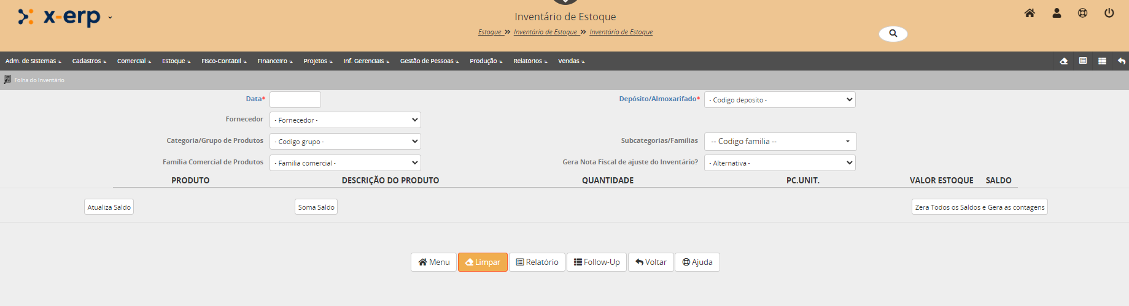The image size is (1129, 306).
Task: Click the magnifier search button
Action: point(893,34)
